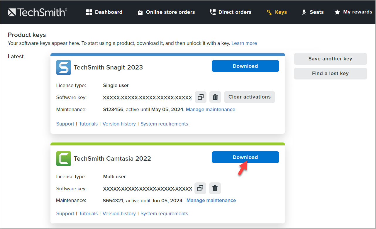The image size is (376, 229).
Task: Select the Keys key icon in navigation
Action: (x=269, y=12)
